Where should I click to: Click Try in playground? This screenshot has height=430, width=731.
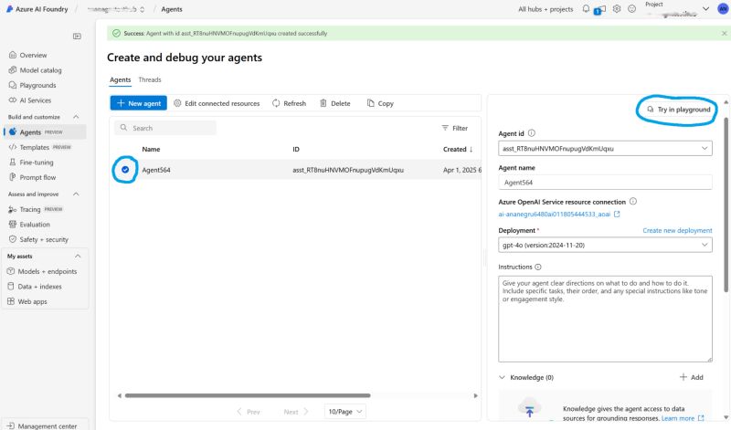click(x=678, y=110)
